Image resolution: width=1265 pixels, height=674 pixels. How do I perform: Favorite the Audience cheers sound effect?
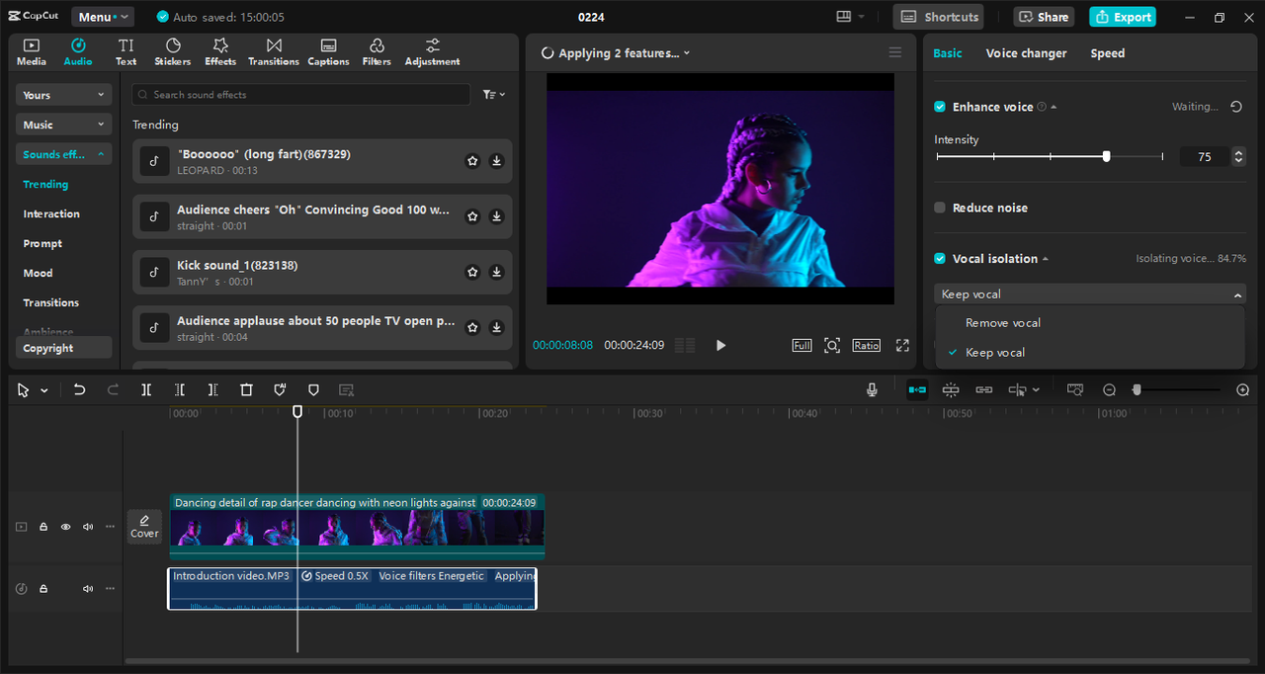point(472,216)
